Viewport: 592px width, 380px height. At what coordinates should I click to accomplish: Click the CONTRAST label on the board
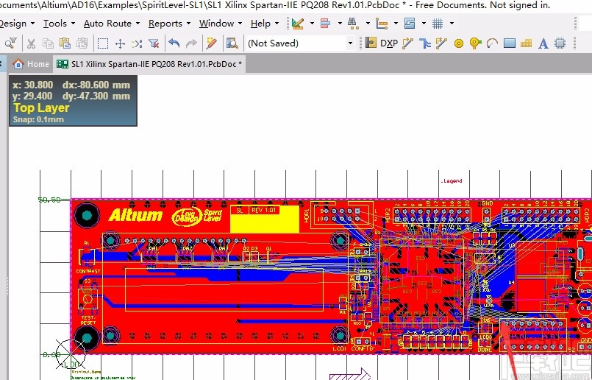(88, 271)
